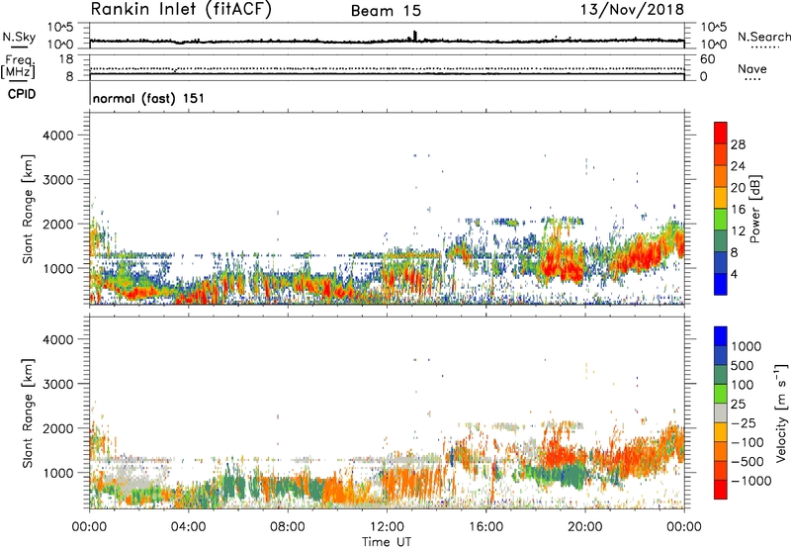The height and width of the screenshot is (548, 791).
Task: Click the "Slant Range [km]" label of power panel
Action: pos(28,209)
